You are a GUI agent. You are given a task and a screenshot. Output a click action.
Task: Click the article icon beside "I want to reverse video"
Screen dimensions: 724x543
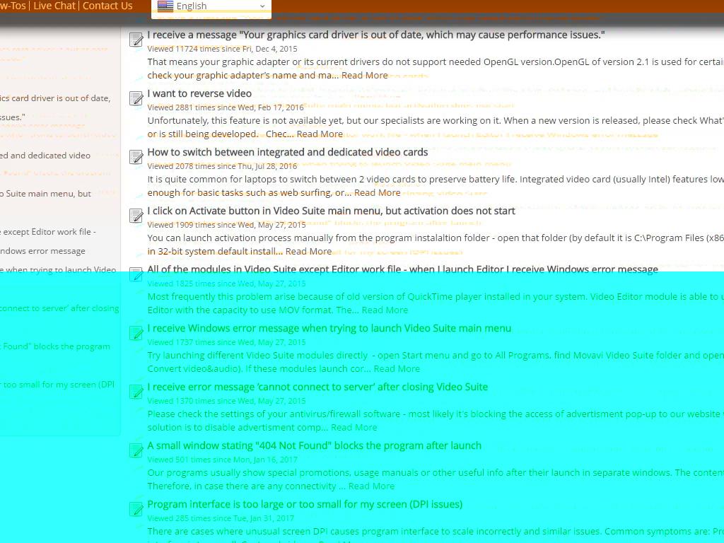(136, 98)
